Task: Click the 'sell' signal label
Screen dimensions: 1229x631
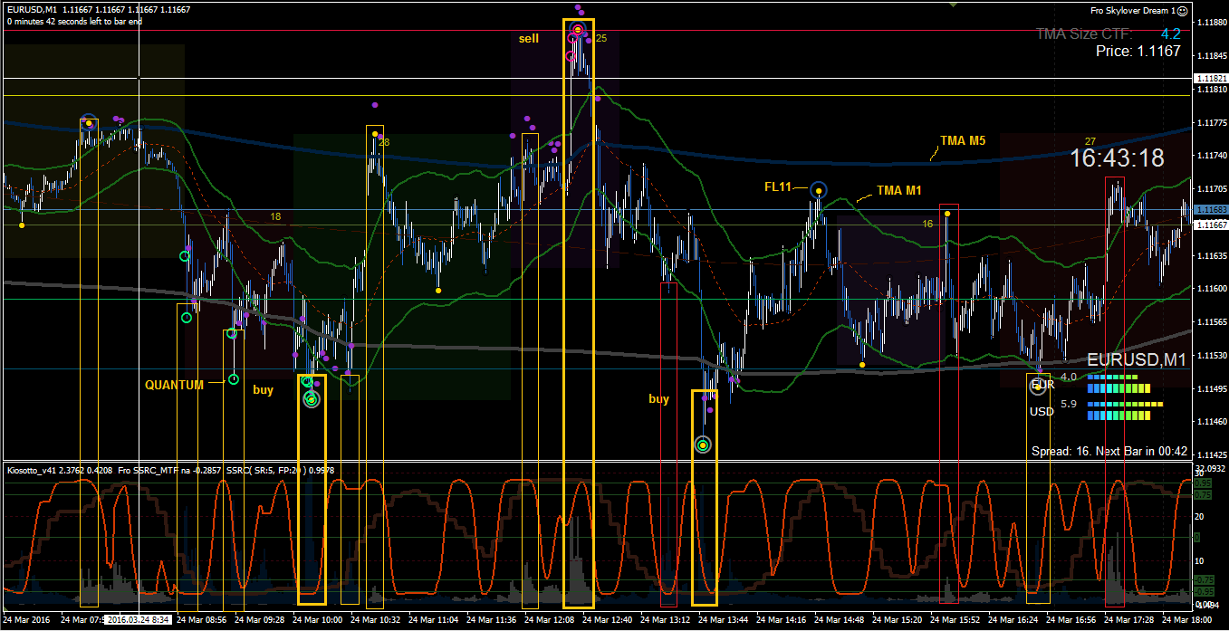Action: [528, 38]
